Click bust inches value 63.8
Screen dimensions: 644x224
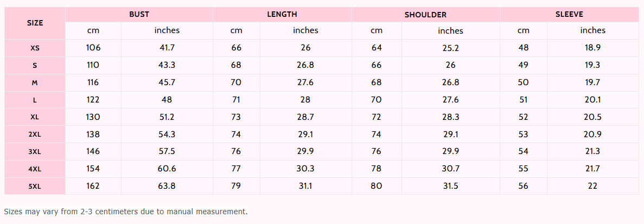167,186
